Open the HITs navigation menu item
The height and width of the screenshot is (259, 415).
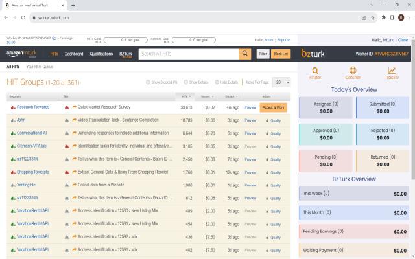(x=54, y=54)
